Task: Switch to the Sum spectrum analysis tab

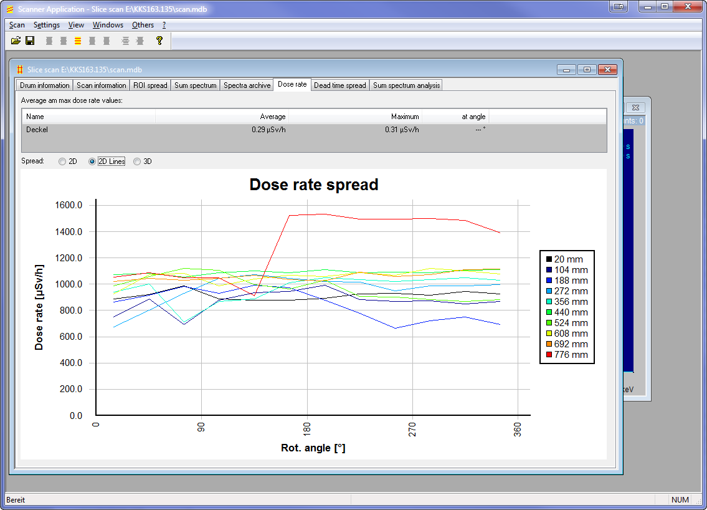Action: (406, 85)
